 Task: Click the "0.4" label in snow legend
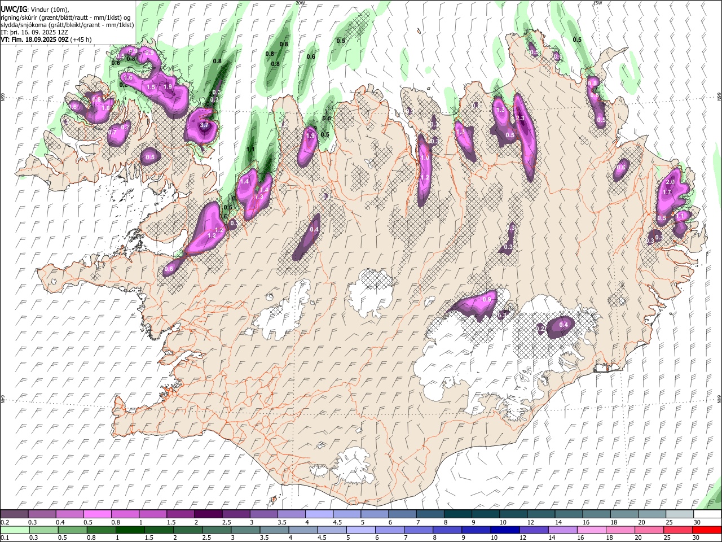[x=60, y=522]
